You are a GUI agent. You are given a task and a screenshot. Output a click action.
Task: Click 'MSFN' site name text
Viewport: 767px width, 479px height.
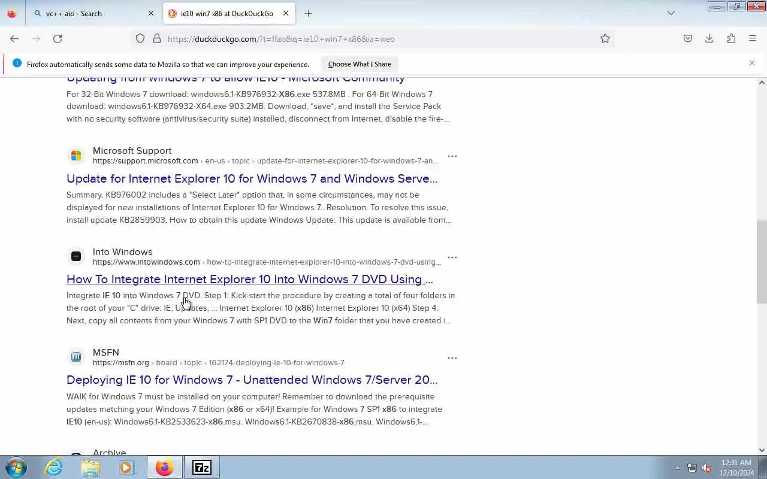coord(106,353)
